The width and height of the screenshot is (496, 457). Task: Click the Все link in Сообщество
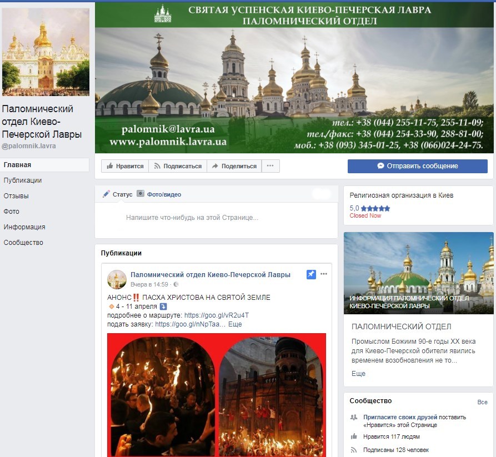[x=483, y=402]
